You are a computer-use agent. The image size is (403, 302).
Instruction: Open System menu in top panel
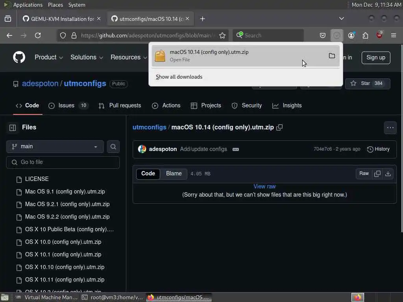click(x=77, y=5)
